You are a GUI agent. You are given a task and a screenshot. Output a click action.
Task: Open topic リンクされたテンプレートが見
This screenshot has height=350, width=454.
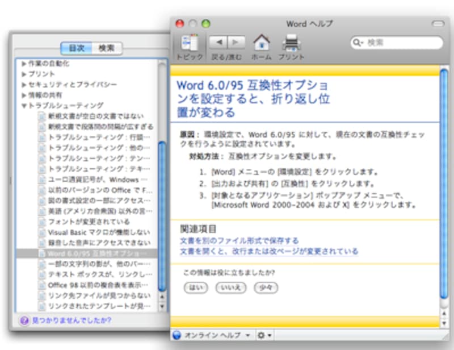pos(99,306)
